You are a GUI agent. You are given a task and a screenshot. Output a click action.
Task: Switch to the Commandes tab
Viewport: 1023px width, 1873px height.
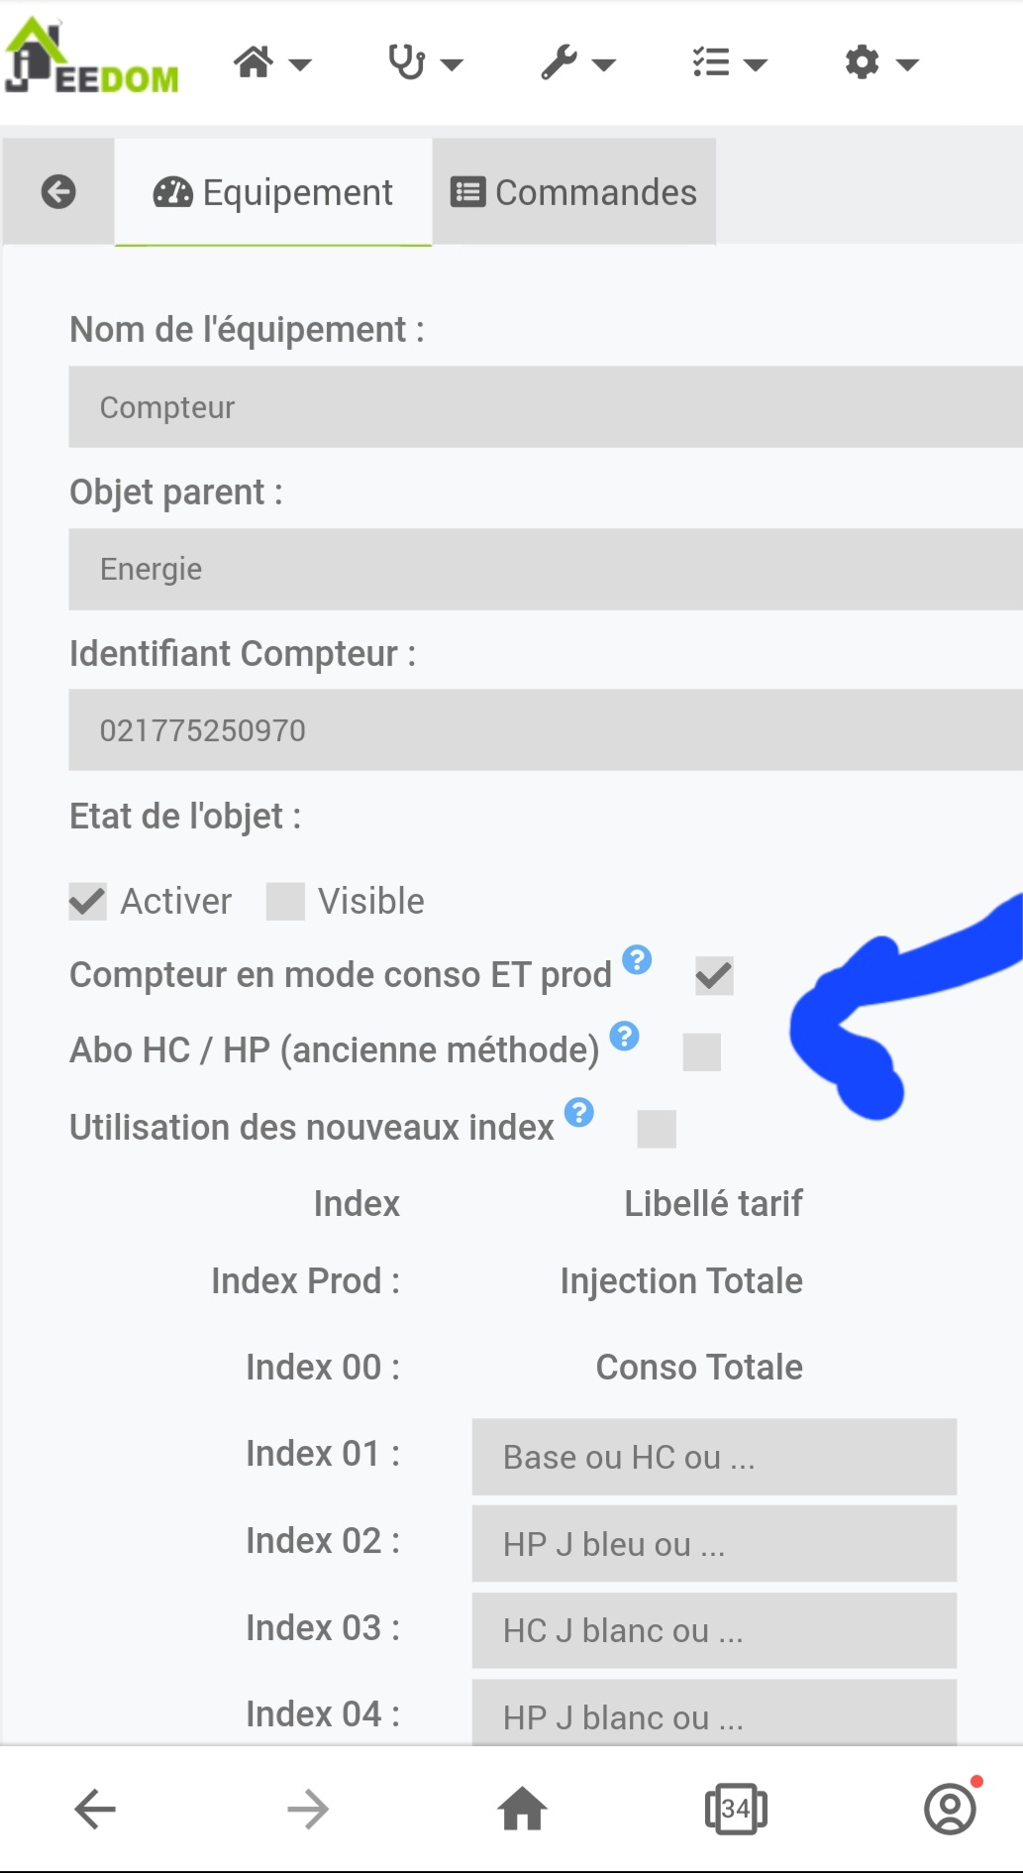[574, 192]
